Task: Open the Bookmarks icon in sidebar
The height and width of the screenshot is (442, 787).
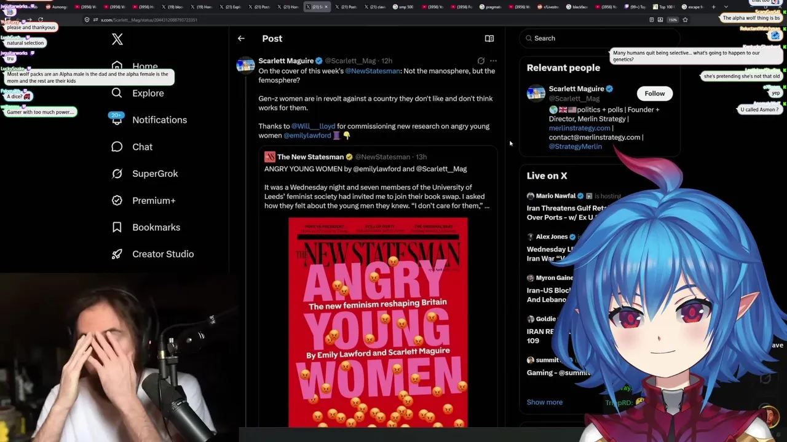Action: click(x=117, y=227)
